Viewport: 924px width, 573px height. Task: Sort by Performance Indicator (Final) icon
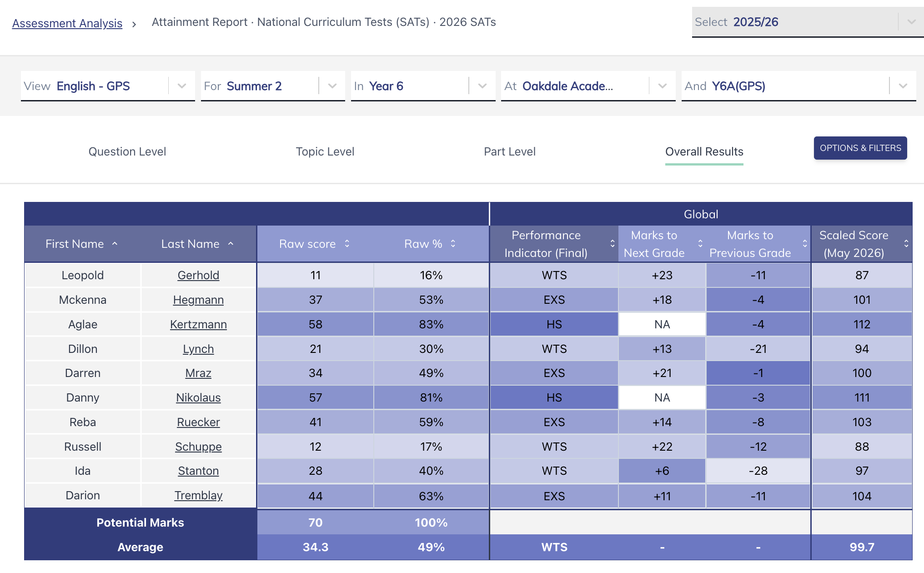[613, 244]
